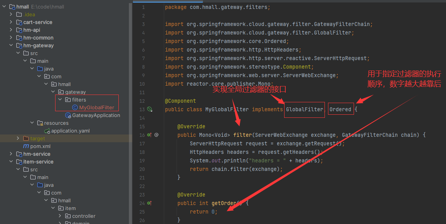Expand the controller package under item
Screen dimensions: 446x224
tap(60, 216)
